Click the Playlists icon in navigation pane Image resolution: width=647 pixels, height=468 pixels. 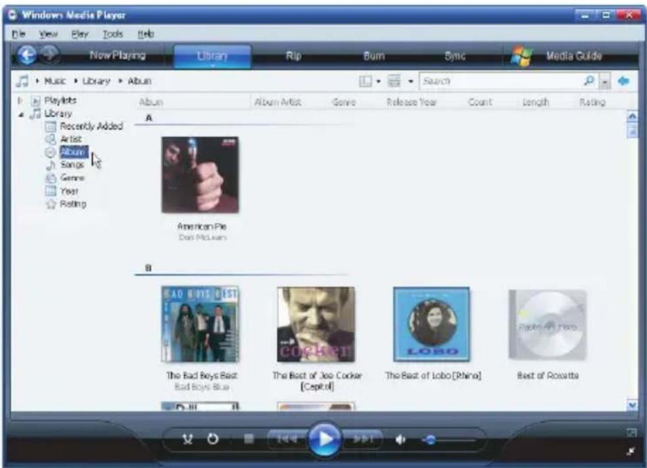pos(36,101)
